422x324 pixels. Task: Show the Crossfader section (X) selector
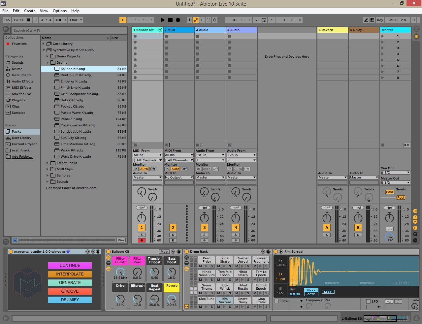point(415,240)
